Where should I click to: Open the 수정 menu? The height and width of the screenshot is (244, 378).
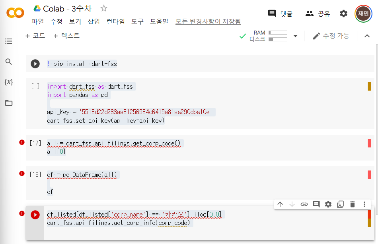[56, 21]
